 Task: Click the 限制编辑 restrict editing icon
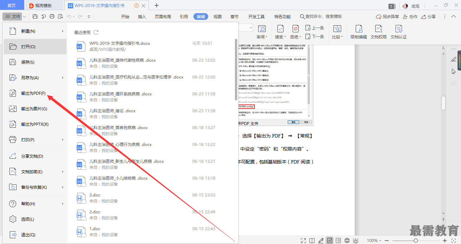coord(359,29)
